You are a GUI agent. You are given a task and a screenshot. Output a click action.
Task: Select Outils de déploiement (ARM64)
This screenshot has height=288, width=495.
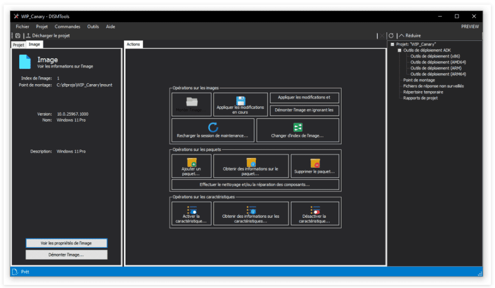click(x=438, y=74)
